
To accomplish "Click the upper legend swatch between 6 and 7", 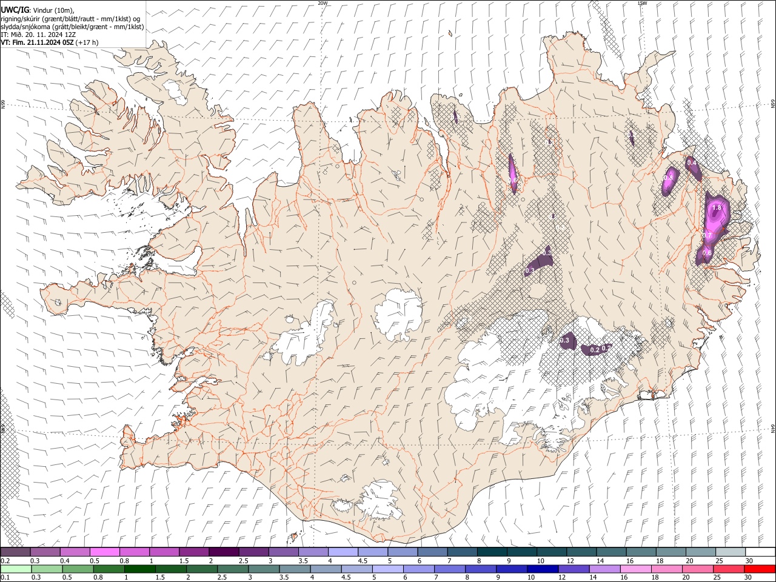I will click(x=432, y=552).
